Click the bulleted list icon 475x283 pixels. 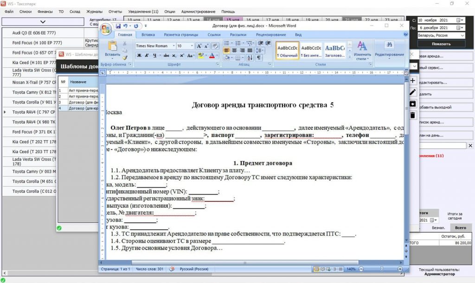click(x=227, y=43)
